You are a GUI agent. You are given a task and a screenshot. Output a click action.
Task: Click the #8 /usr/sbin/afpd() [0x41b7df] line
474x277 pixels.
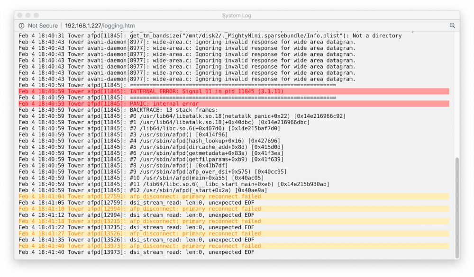(x=123, y=166)
